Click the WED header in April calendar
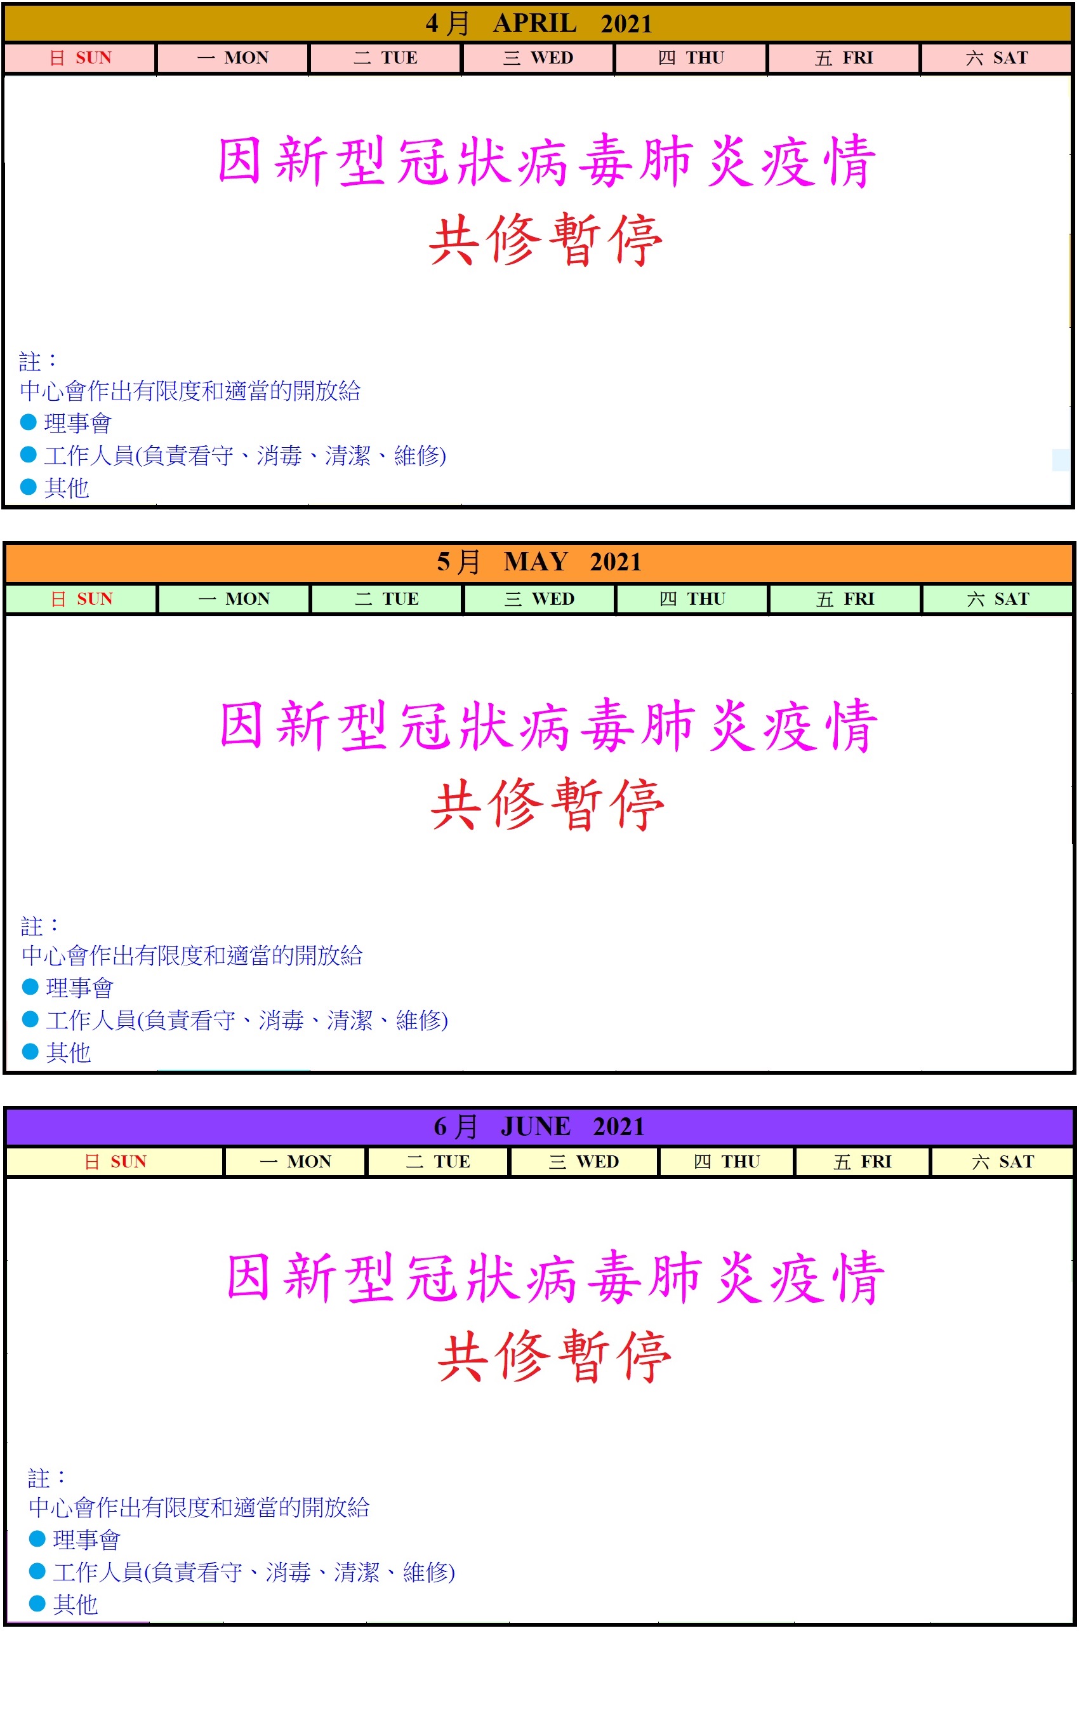The height and width of the screenshot is (1715, 1079). tap(538, 58)
